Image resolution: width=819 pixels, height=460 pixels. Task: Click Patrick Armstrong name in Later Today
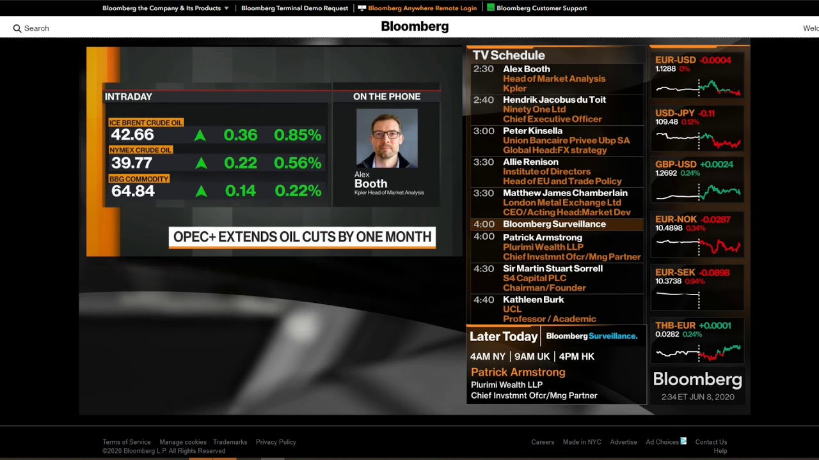pyautogui.click(x=518, y=372)
